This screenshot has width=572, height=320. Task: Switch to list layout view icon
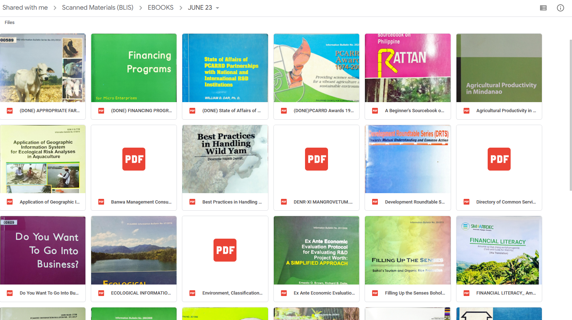point(543,8)
